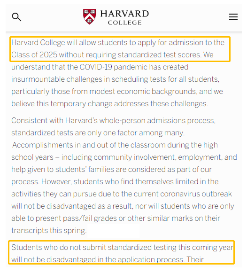The width and height of the screenshot is (247, 273).
Task: Click the highlighted line starting 'Harvard College will allow'
Action: click(x=118, y=43)
